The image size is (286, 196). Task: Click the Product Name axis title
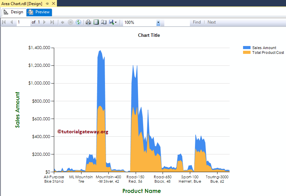141,191
